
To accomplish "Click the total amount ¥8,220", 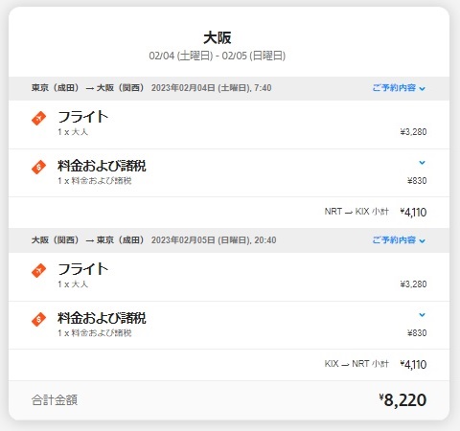I will click(402, 400).
